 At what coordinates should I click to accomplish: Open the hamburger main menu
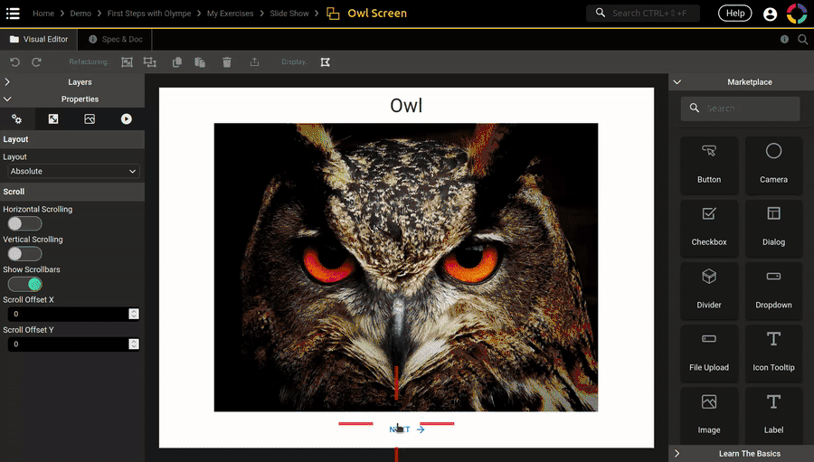tap(13, 14)
